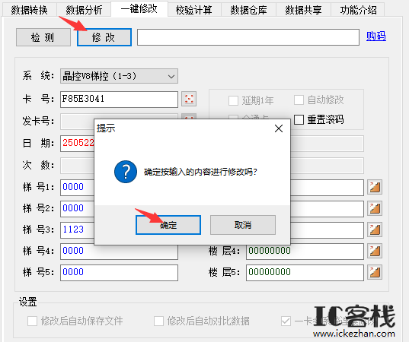Click the 卡号 input field F85E3041
Viewport: 409px width, 342px height.
click(x=120, y=99)
